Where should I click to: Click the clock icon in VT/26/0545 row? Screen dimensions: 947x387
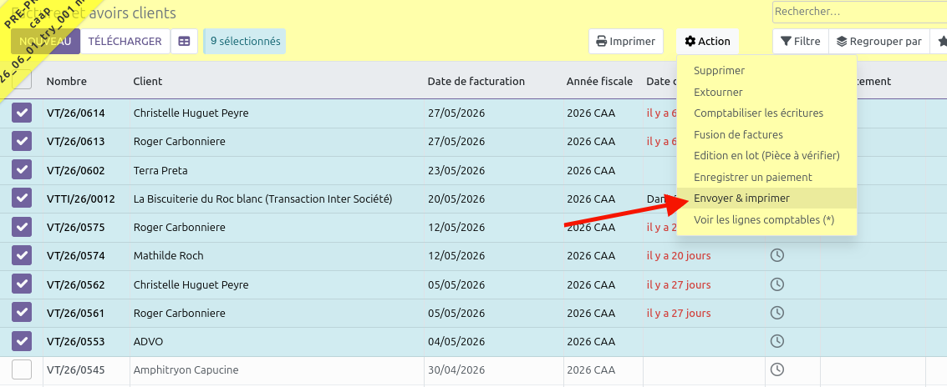tap(777, 369)
